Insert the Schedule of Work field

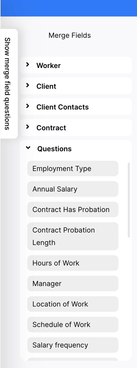tap(73, 324)
